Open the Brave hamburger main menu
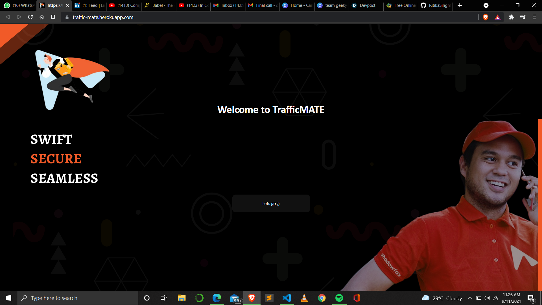The height and width of the screenshot is (305, 542). [534, 17]
